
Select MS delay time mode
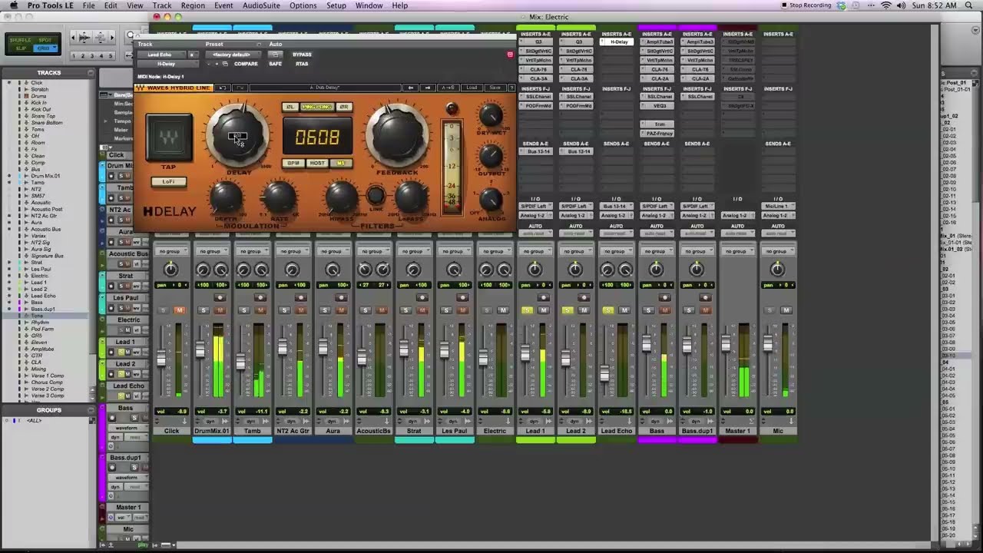pos(341,163)
